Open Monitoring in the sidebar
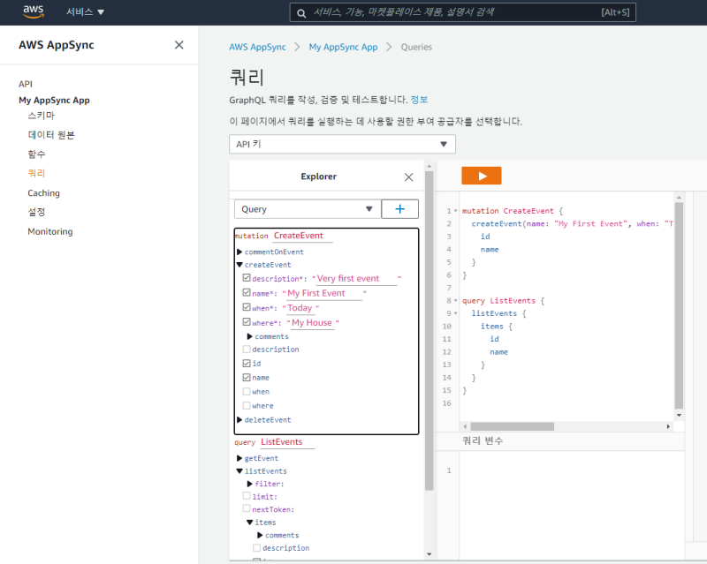Image resolution: width=707 pixels, height=564 pixels. click(x=50, y=231)
